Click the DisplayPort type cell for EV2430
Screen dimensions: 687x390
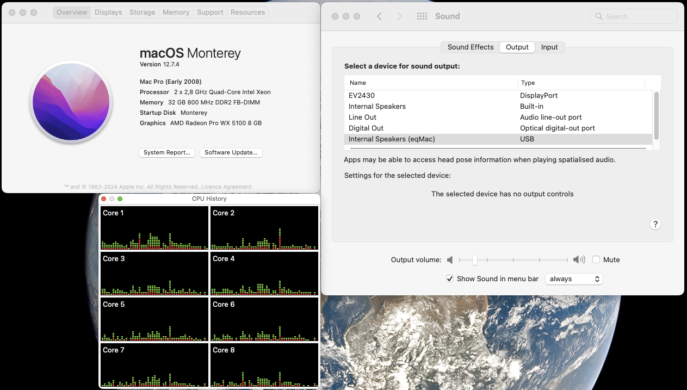coord(539,96)
